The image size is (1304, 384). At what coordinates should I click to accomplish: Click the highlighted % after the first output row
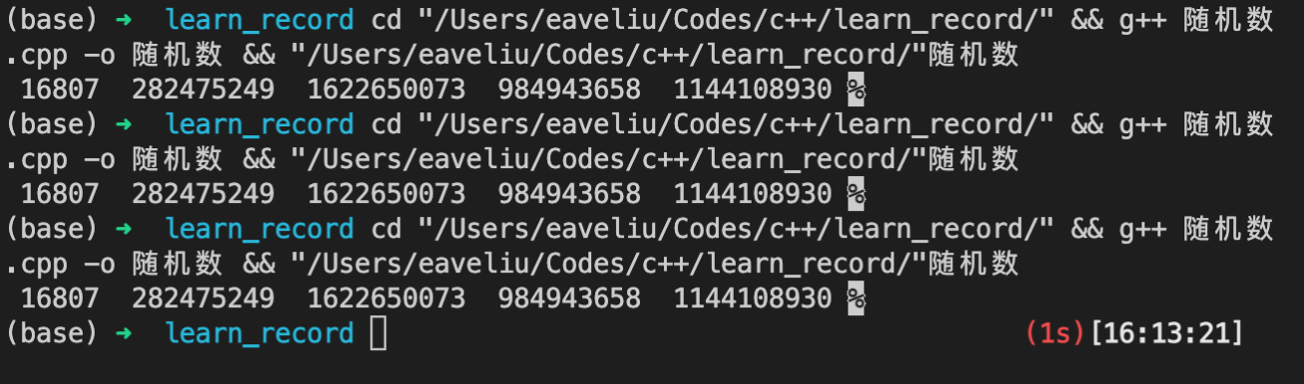[856, 90]
